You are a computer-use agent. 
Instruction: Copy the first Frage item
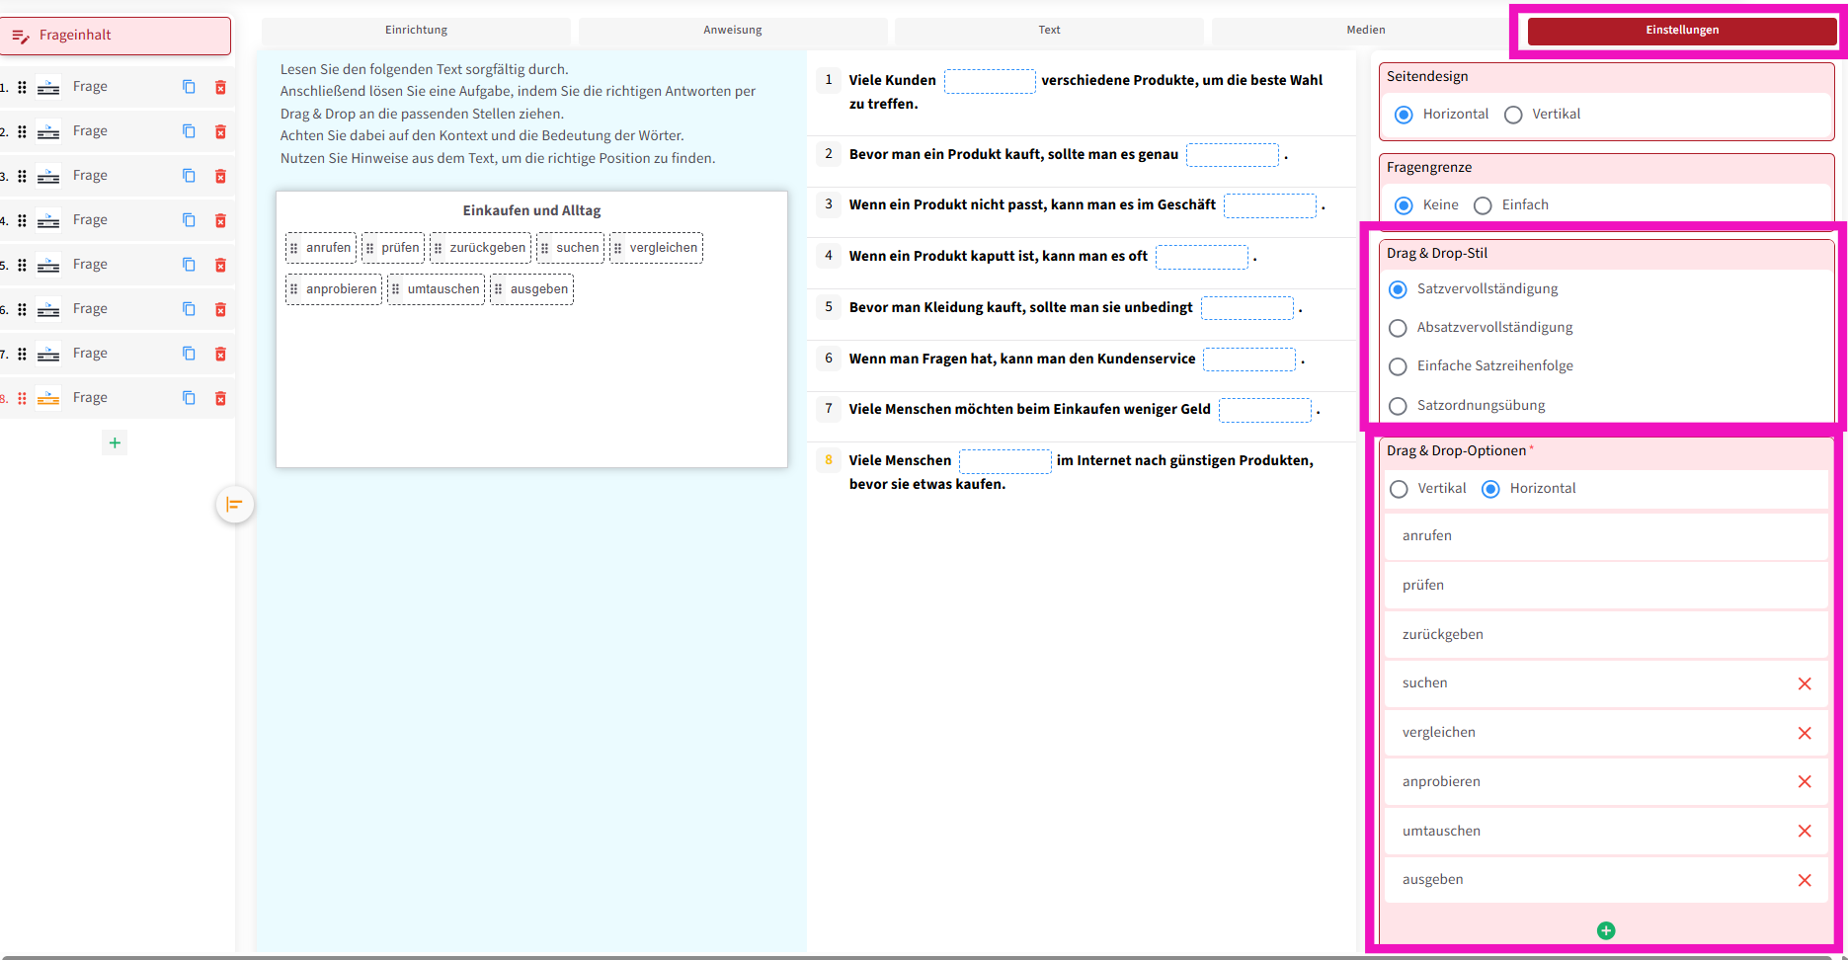coord(189,87)
